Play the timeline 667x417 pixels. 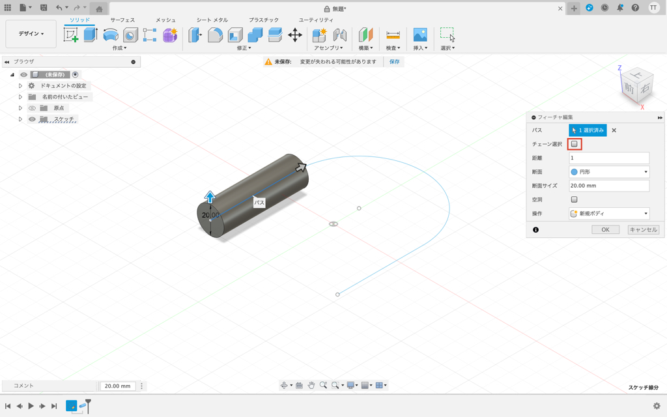click(31, 406)
